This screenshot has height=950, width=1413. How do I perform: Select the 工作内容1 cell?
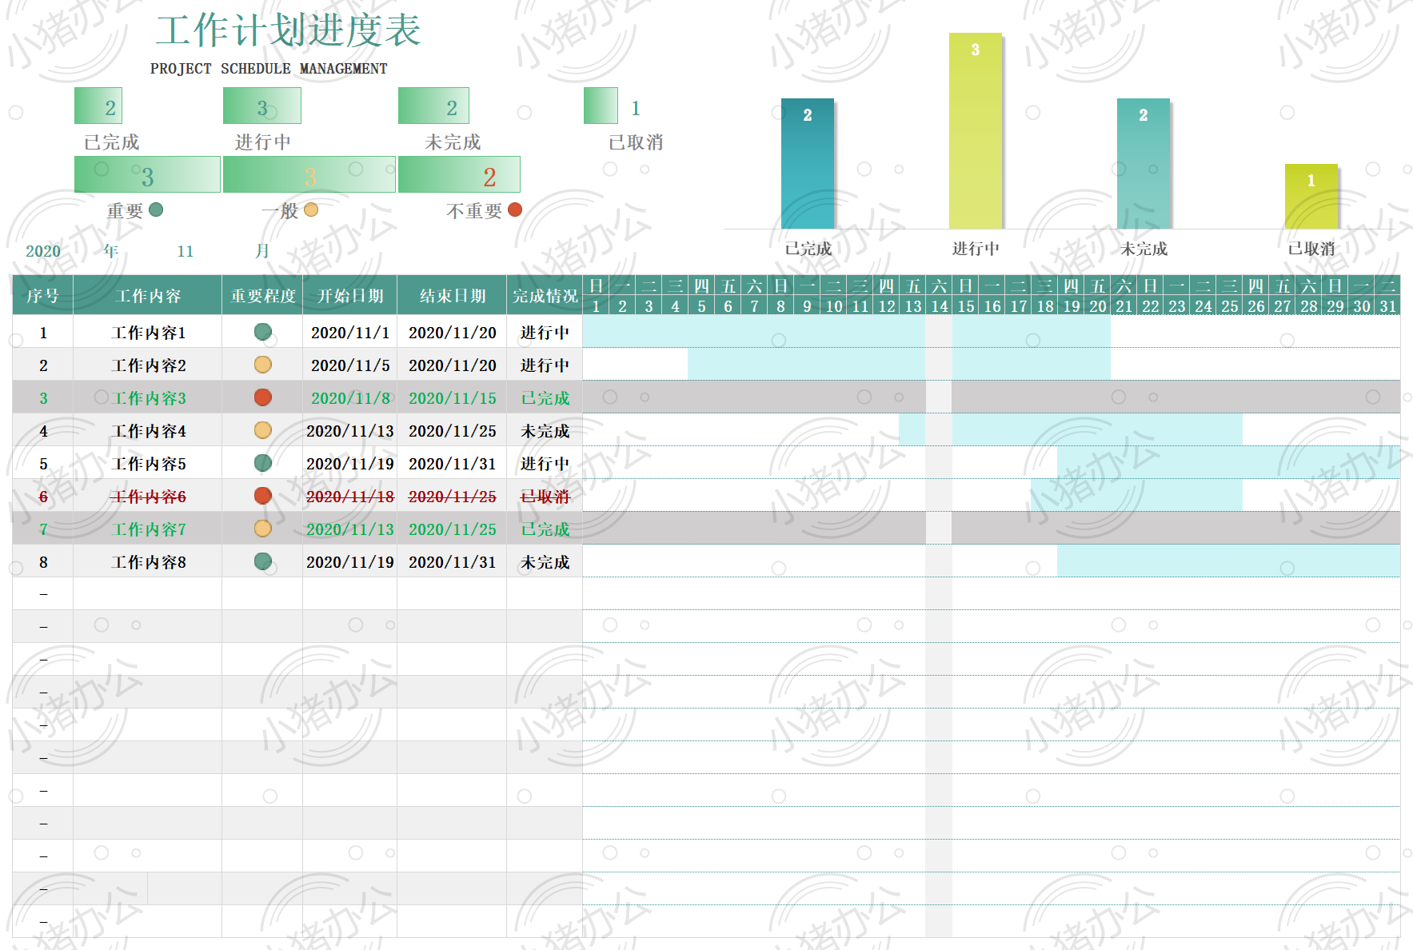[147, 332]
